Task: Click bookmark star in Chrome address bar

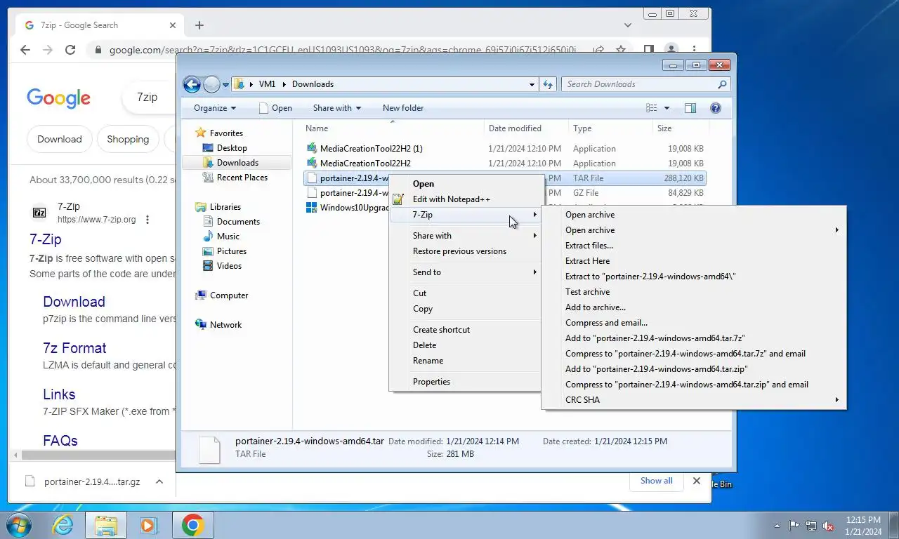Action: pos(621,50)
